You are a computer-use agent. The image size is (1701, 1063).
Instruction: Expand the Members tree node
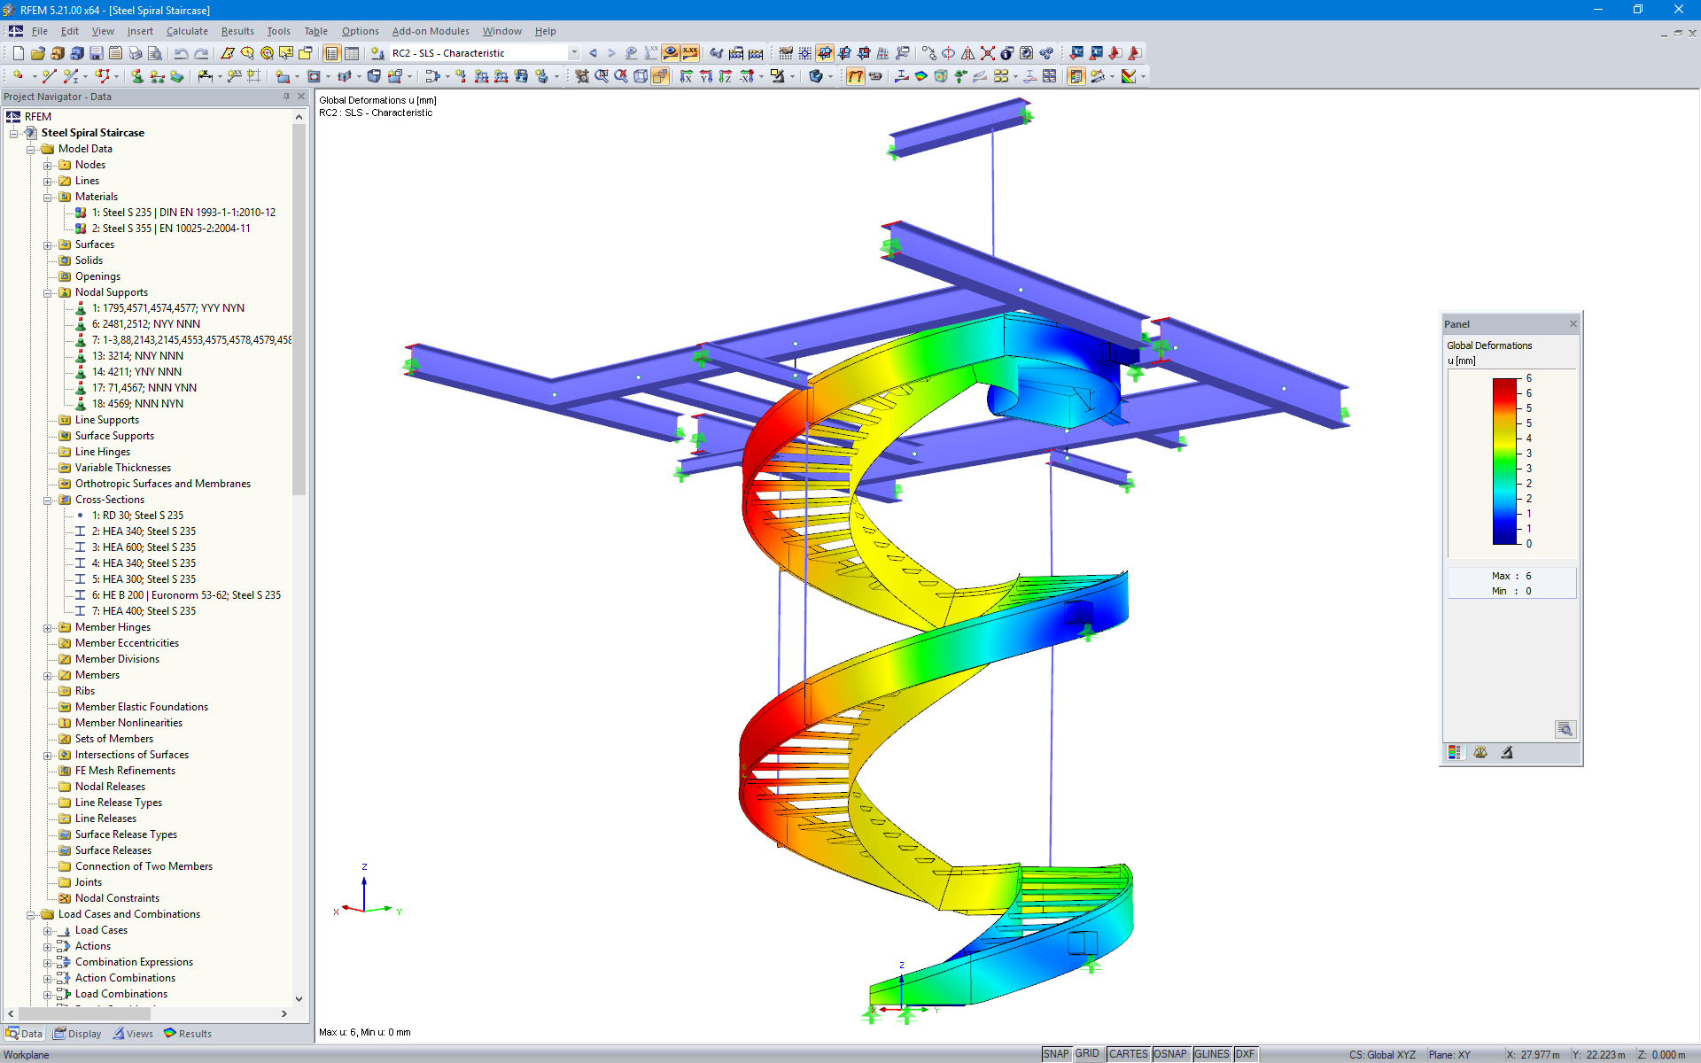pyautogui.click(x=48, y=675)
